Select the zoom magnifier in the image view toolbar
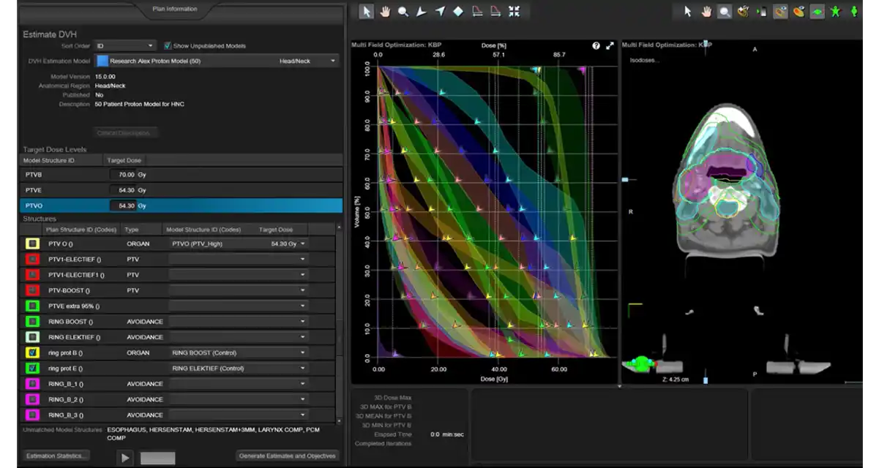 click(x=724, y=11)
